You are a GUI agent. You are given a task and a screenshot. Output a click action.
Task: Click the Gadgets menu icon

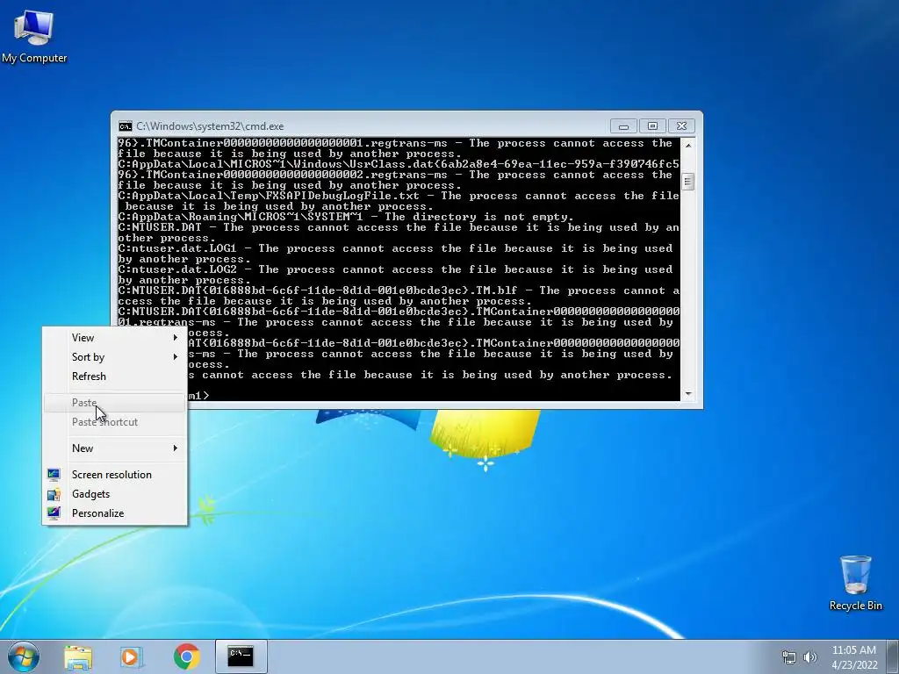coord(54,494)
